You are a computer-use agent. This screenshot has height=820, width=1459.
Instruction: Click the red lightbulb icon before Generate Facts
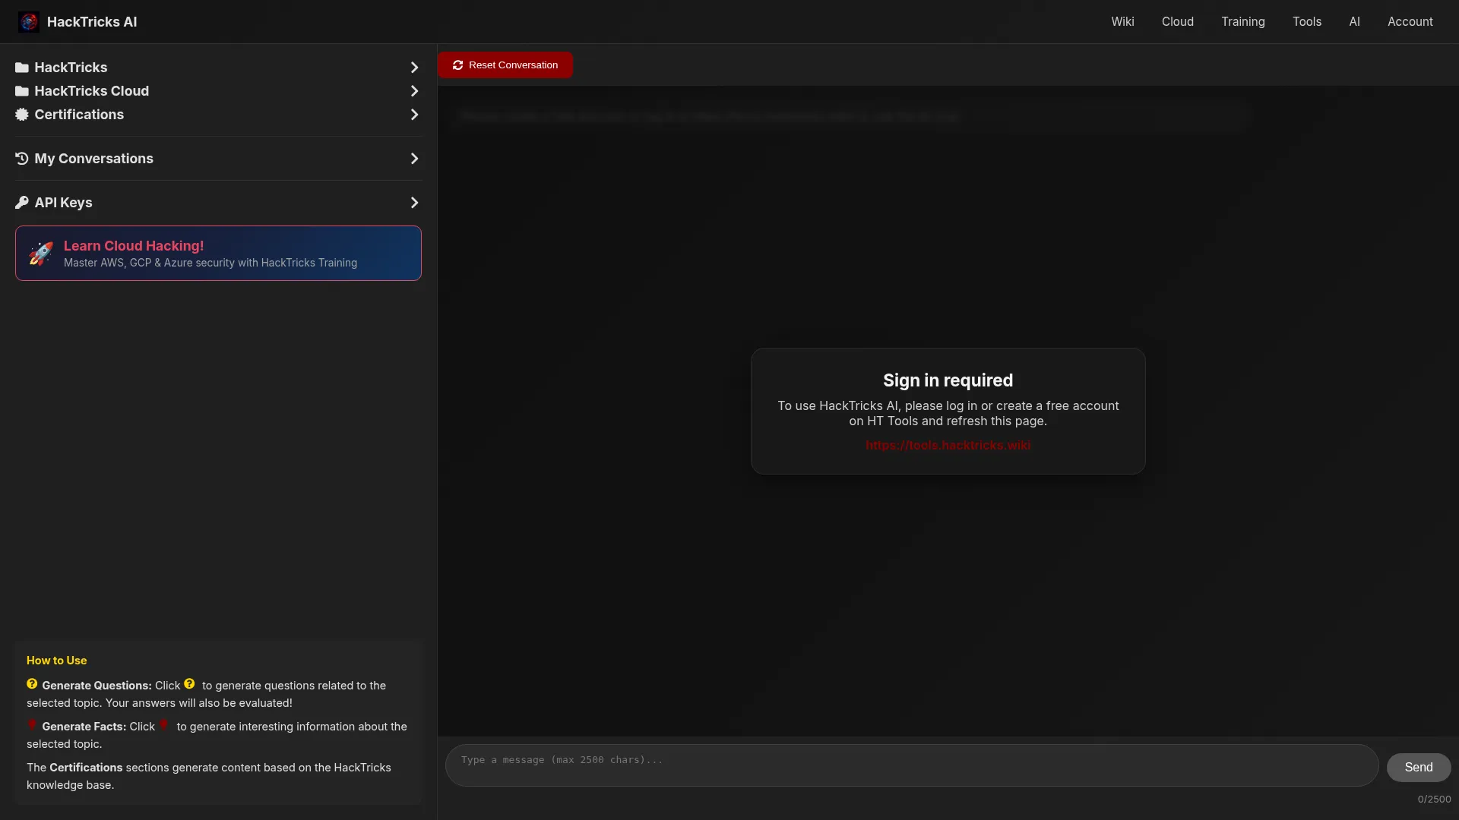(32, 725)
